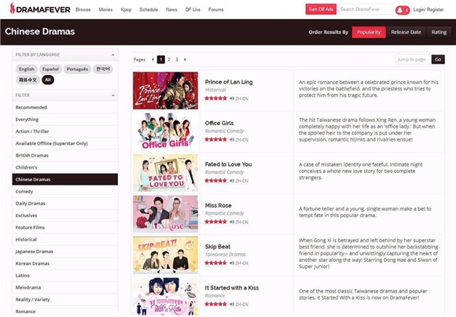Select the Español language filter pill
The image size is (456, 317).
coord(50,69)
